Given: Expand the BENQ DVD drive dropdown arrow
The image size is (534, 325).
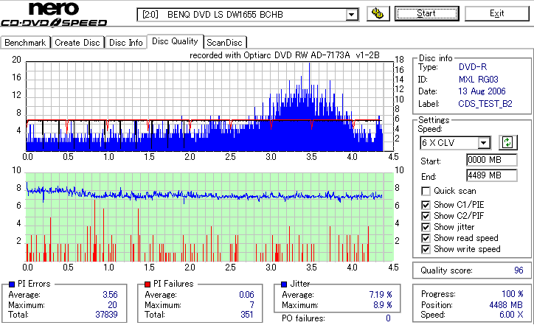Looking at the screenshot, I should [x=352, y=15].
